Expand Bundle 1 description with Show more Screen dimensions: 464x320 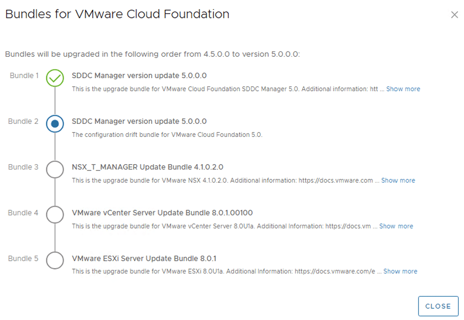pos(403,89)
